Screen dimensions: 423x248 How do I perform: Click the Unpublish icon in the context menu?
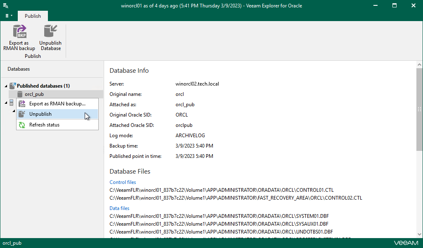(21, 114)
